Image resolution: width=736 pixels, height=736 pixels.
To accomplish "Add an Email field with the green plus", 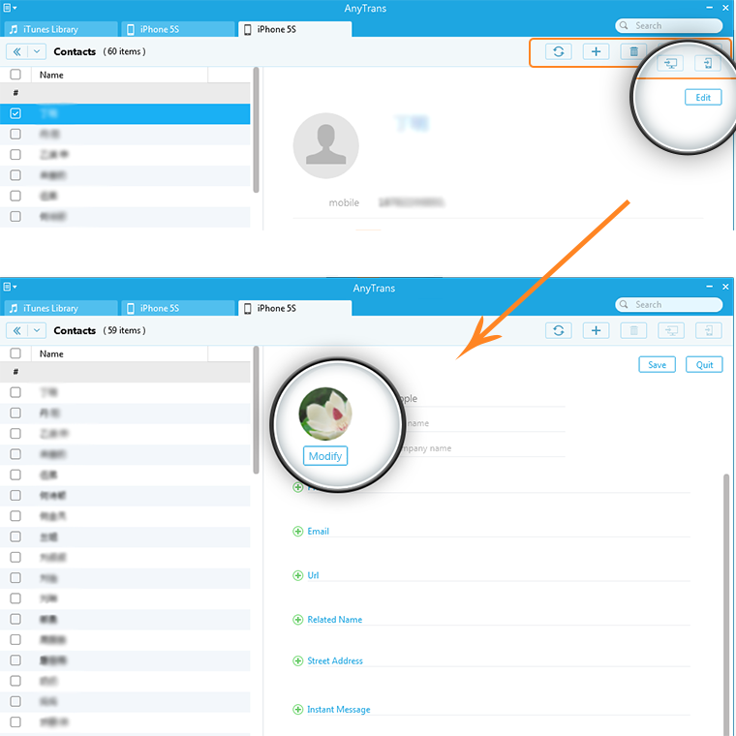I will coord(297,532).
